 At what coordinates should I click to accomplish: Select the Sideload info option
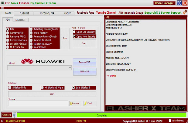coord(20,88)
